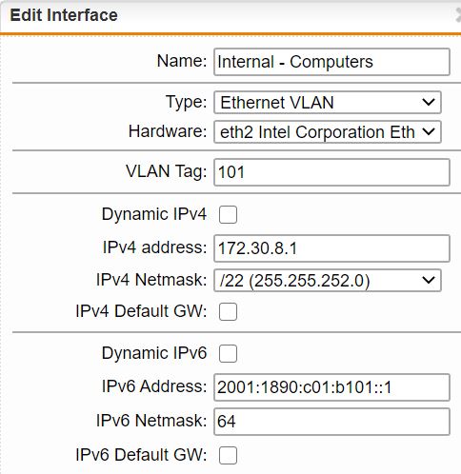This screenshot has height=474, width=461.
Task: Expand the Hardware dropdown showing eth2 Intel
Action: point(328,131)
